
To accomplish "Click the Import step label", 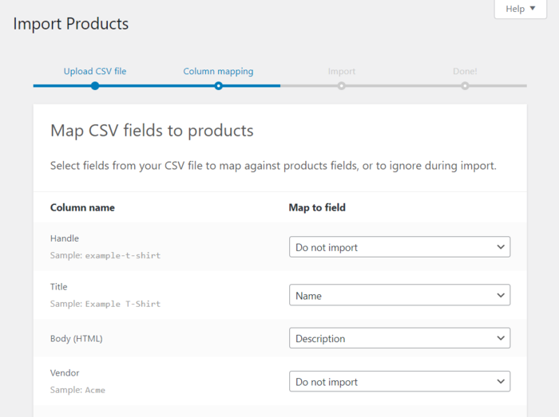I will pos(342,71).
